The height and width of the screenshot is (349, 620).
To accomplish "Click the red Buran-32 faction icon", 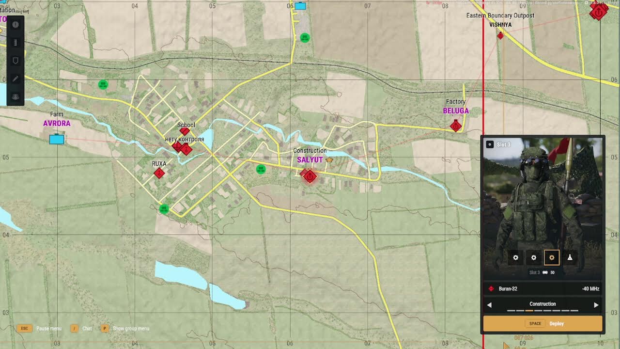I will 491,288.
